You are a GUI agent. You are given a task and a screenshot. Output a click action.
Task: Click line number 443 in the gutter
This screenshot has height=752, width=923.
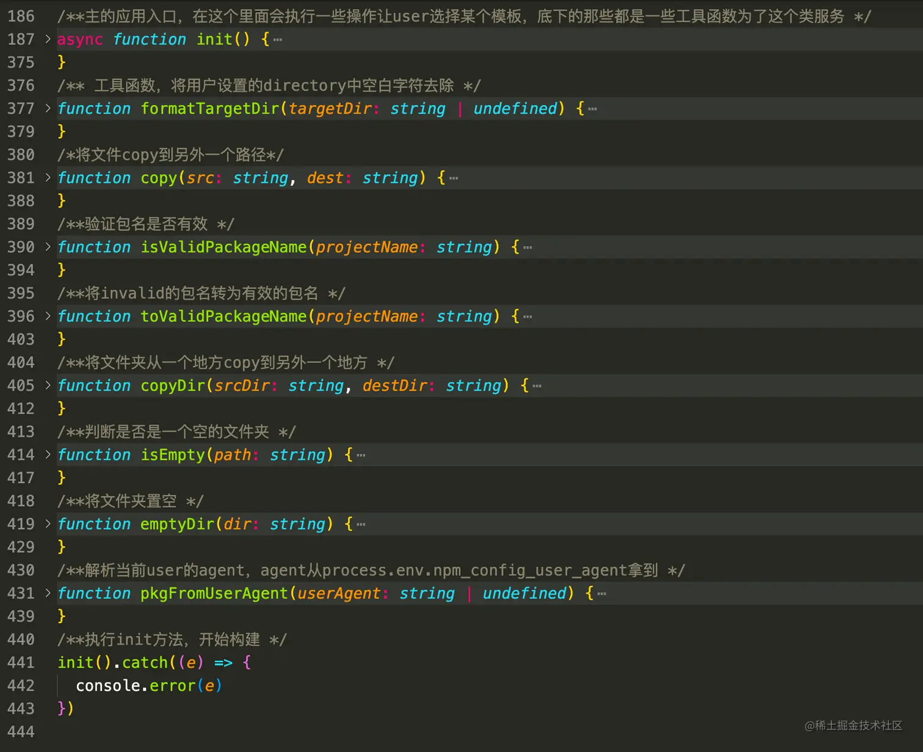21,709
